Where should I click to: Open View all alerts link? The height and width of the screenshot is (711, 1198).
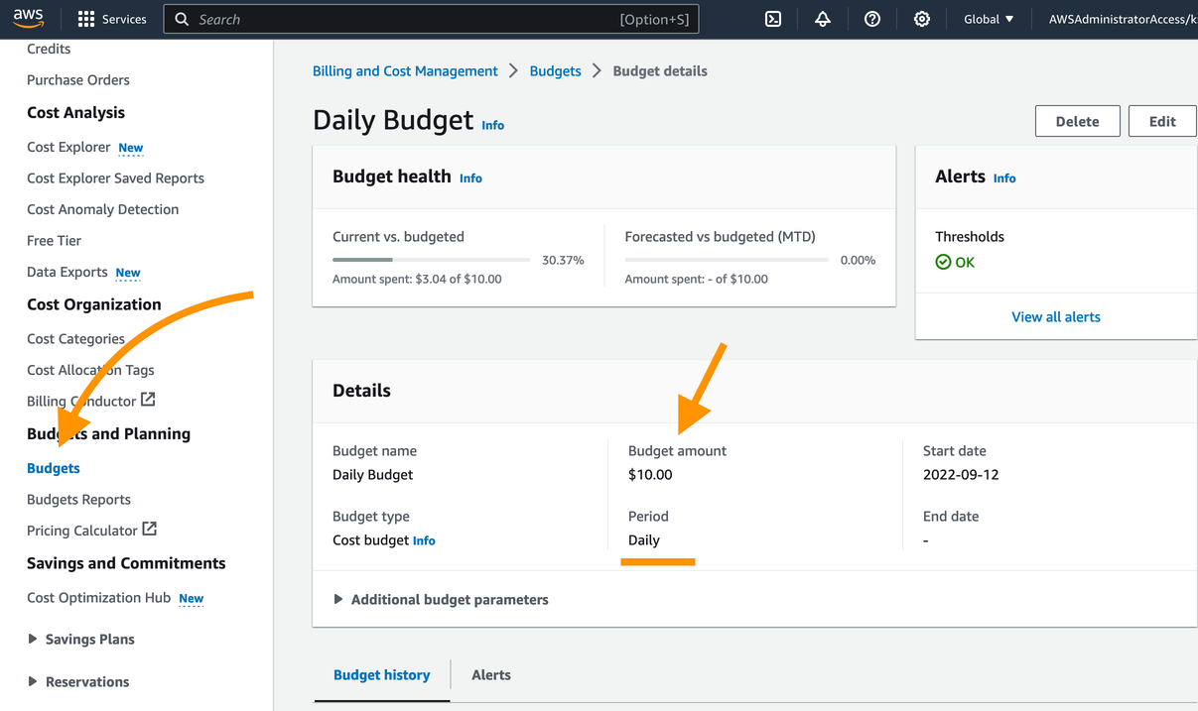1056,317
